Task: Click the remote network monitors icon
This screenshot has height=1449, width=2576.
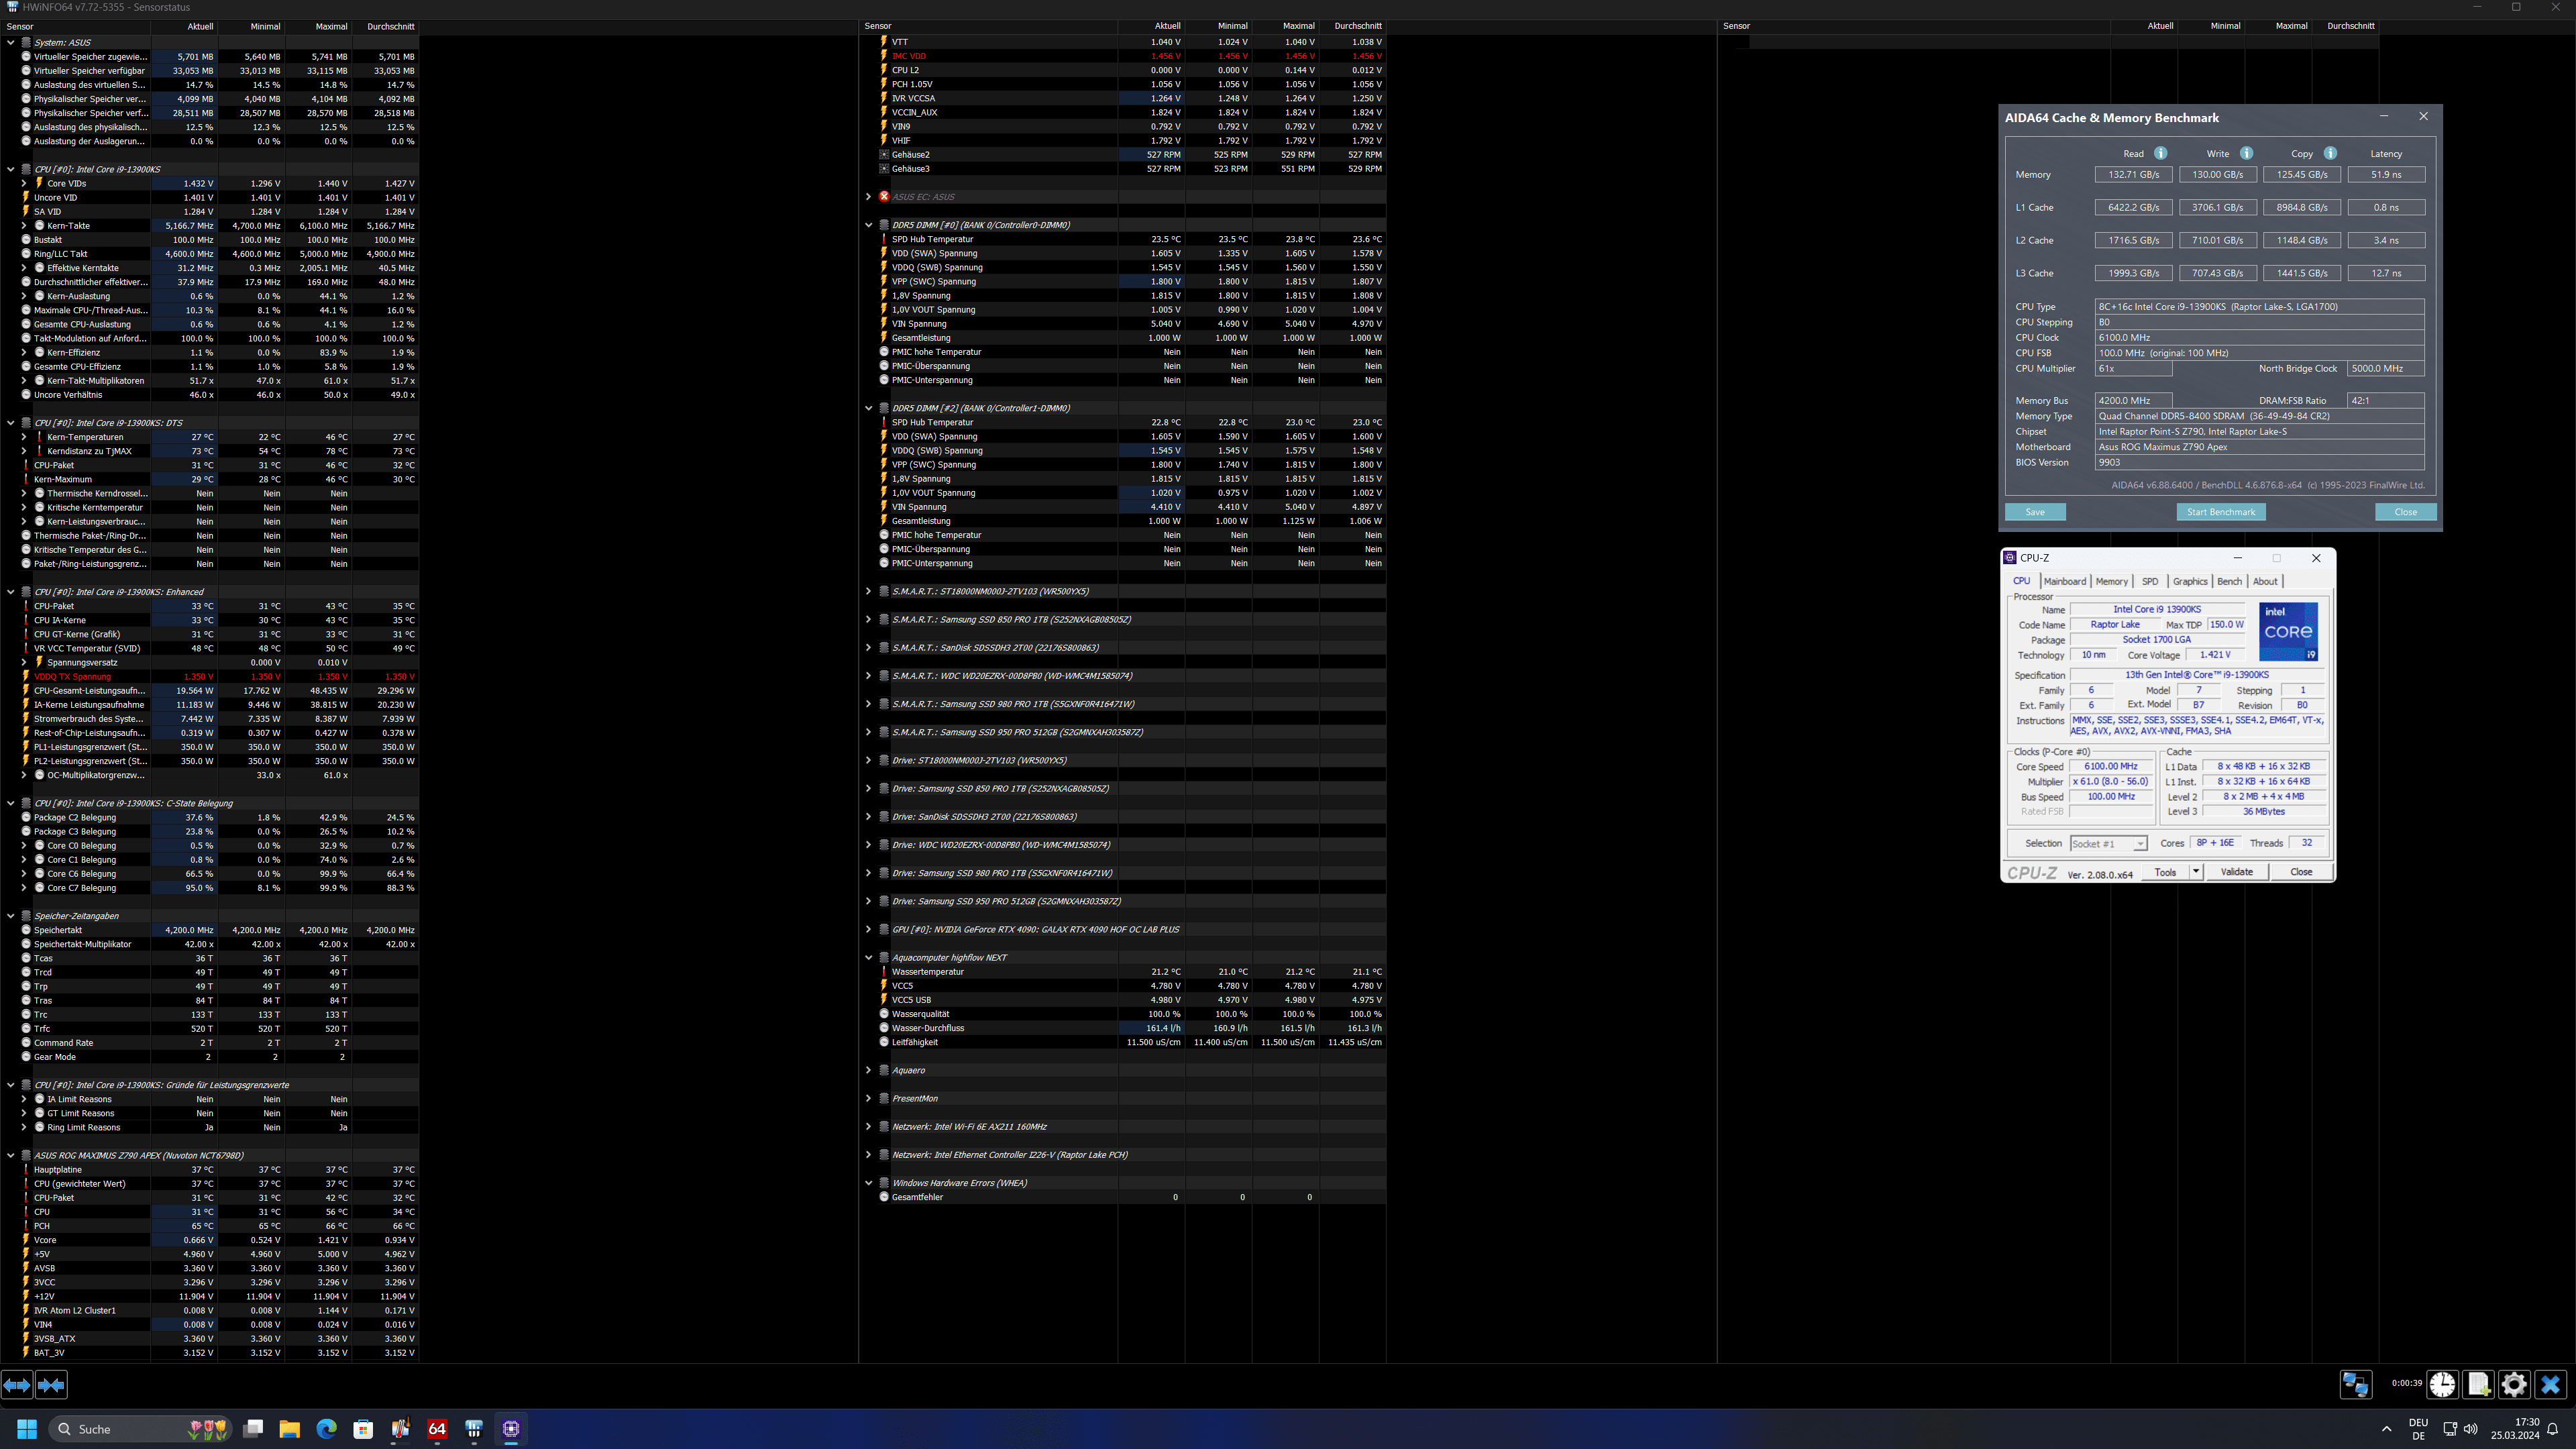Action: pos(2355,1384)
